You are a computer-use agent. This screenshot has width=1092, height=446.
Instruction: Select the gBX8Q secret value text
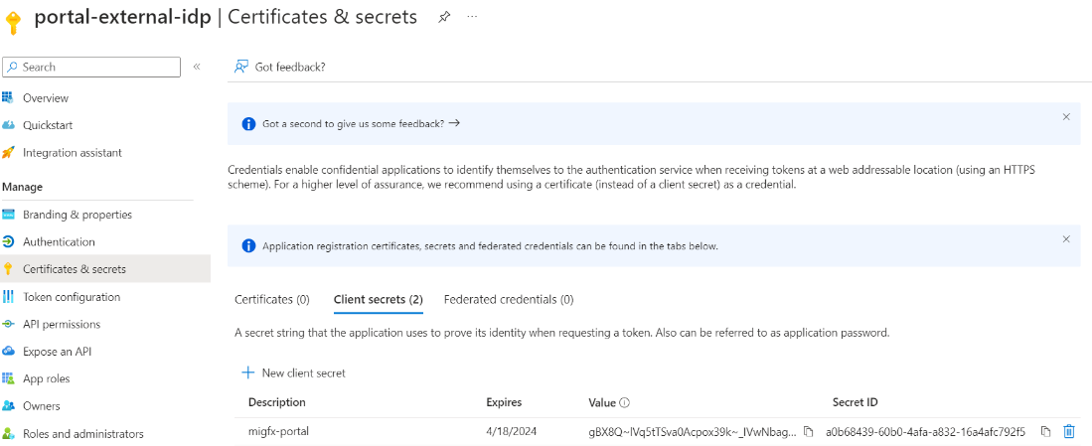coord(693,432)
